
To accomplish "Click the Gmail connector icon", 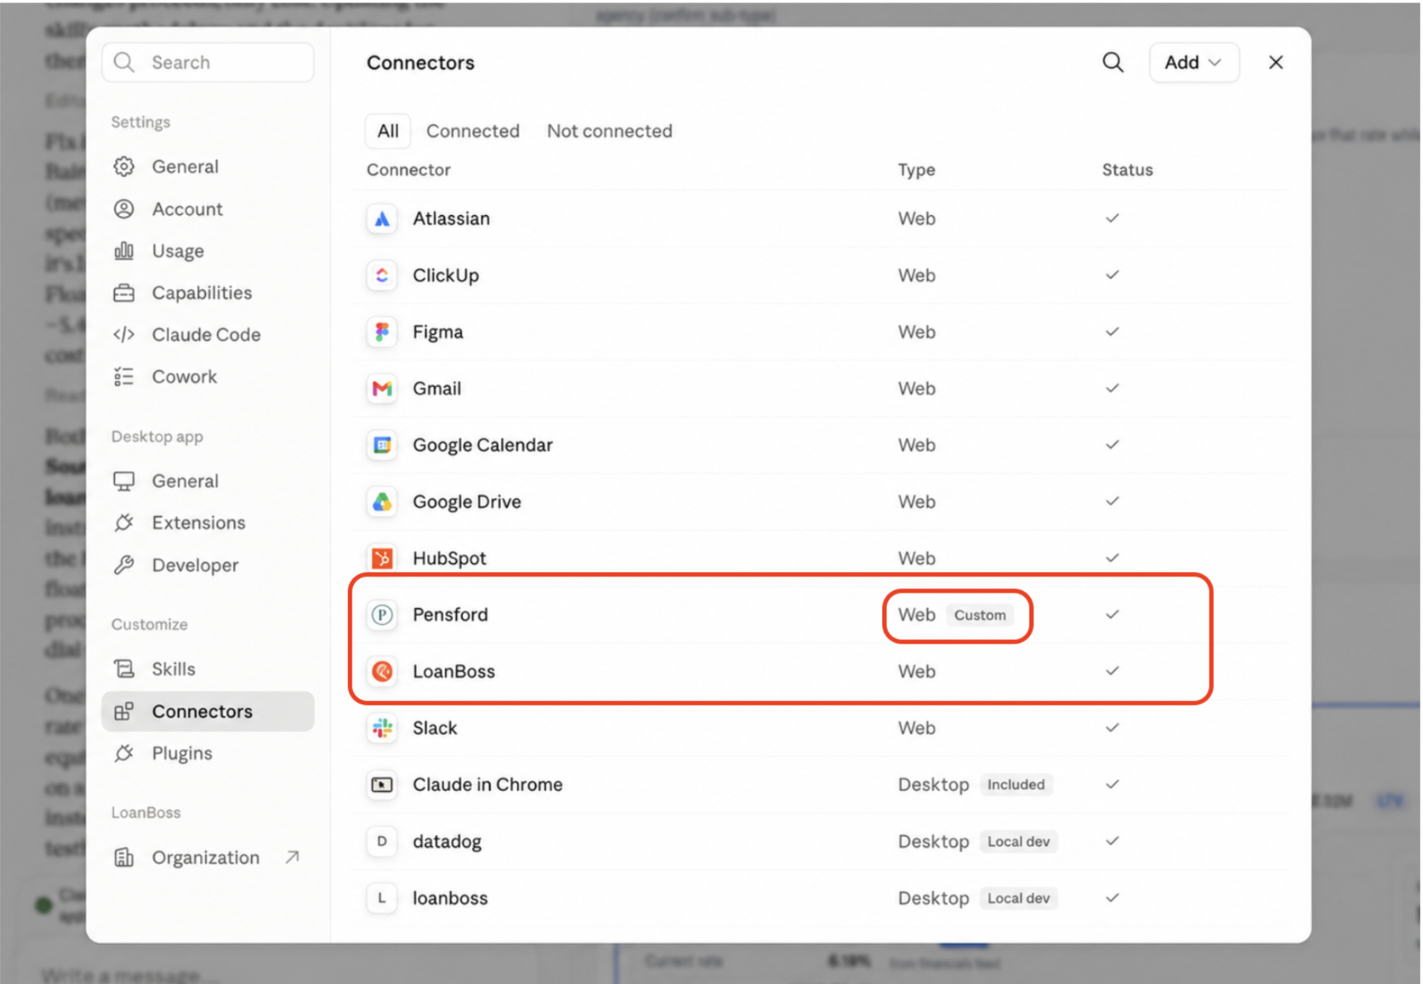I will [x=382, y=389].
